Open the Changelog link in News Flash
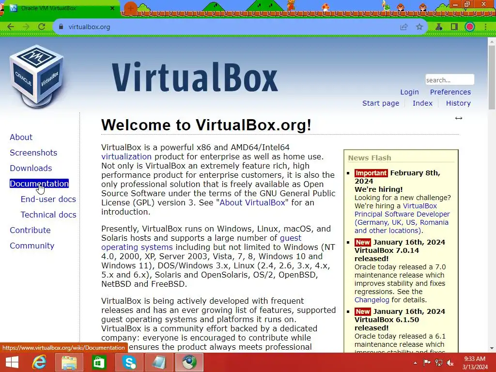The image size is (496, 372). pos(372,300)
